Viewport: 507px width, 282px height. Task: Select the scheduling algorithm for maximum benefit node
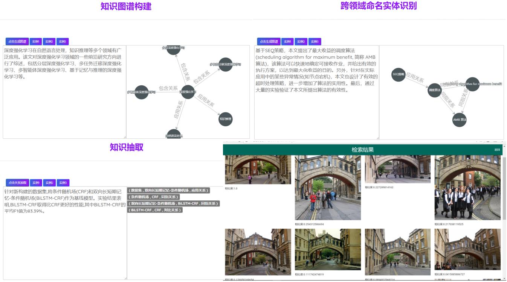coord(472,84)
